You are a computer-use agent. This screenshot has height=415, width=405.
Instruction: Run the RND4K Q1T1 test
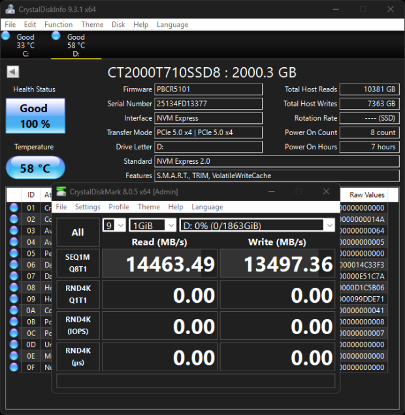[x=78, y=294]
